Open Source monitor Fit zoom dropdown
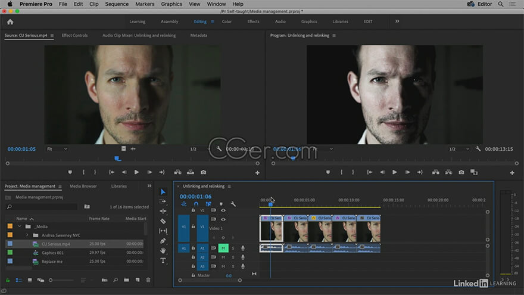524x295 pixels. click(57, 149)
